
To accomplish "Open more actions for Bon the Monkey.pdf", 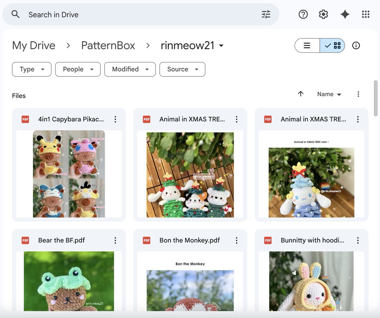I will coord(237,240).
